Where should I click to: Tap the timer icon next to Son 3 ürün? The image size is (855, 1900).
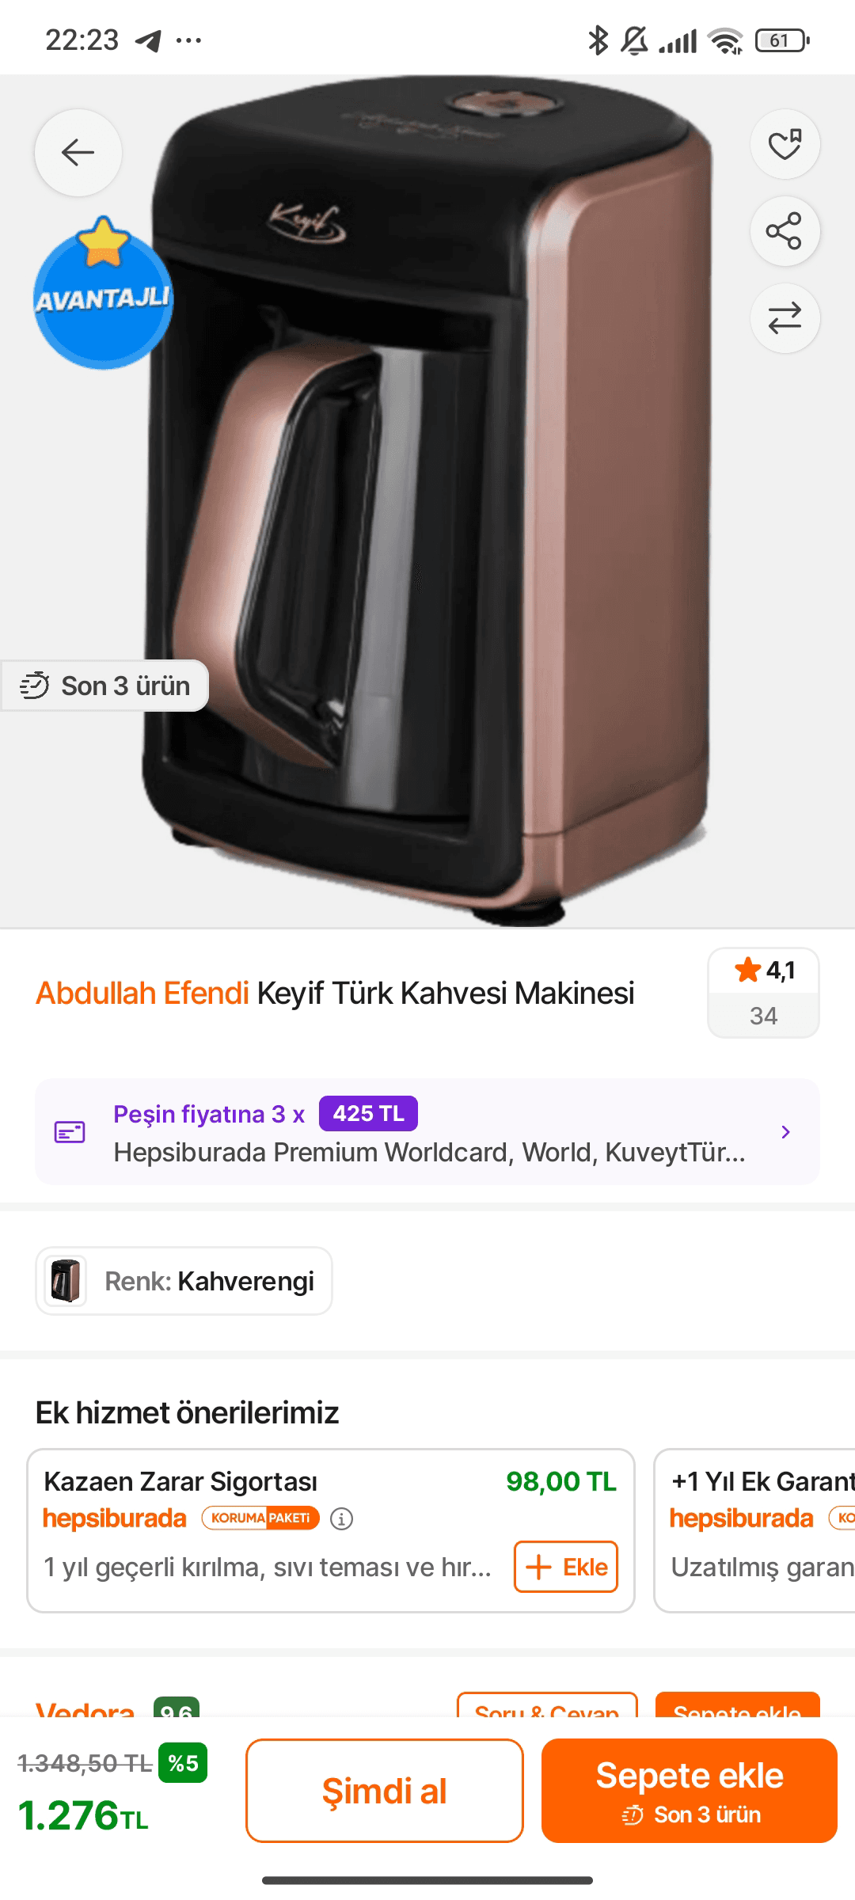(33, 684)
